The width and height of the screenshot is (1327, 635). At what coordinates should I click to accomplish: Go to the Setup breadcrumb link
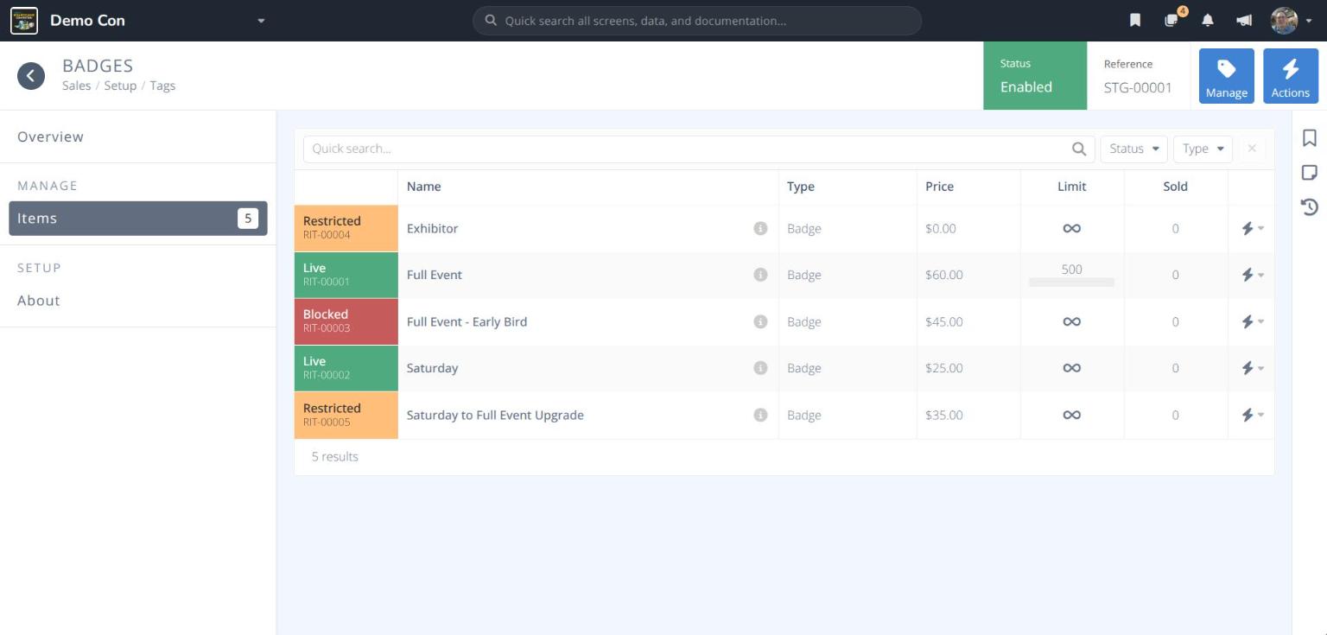[x=120, y=86]
